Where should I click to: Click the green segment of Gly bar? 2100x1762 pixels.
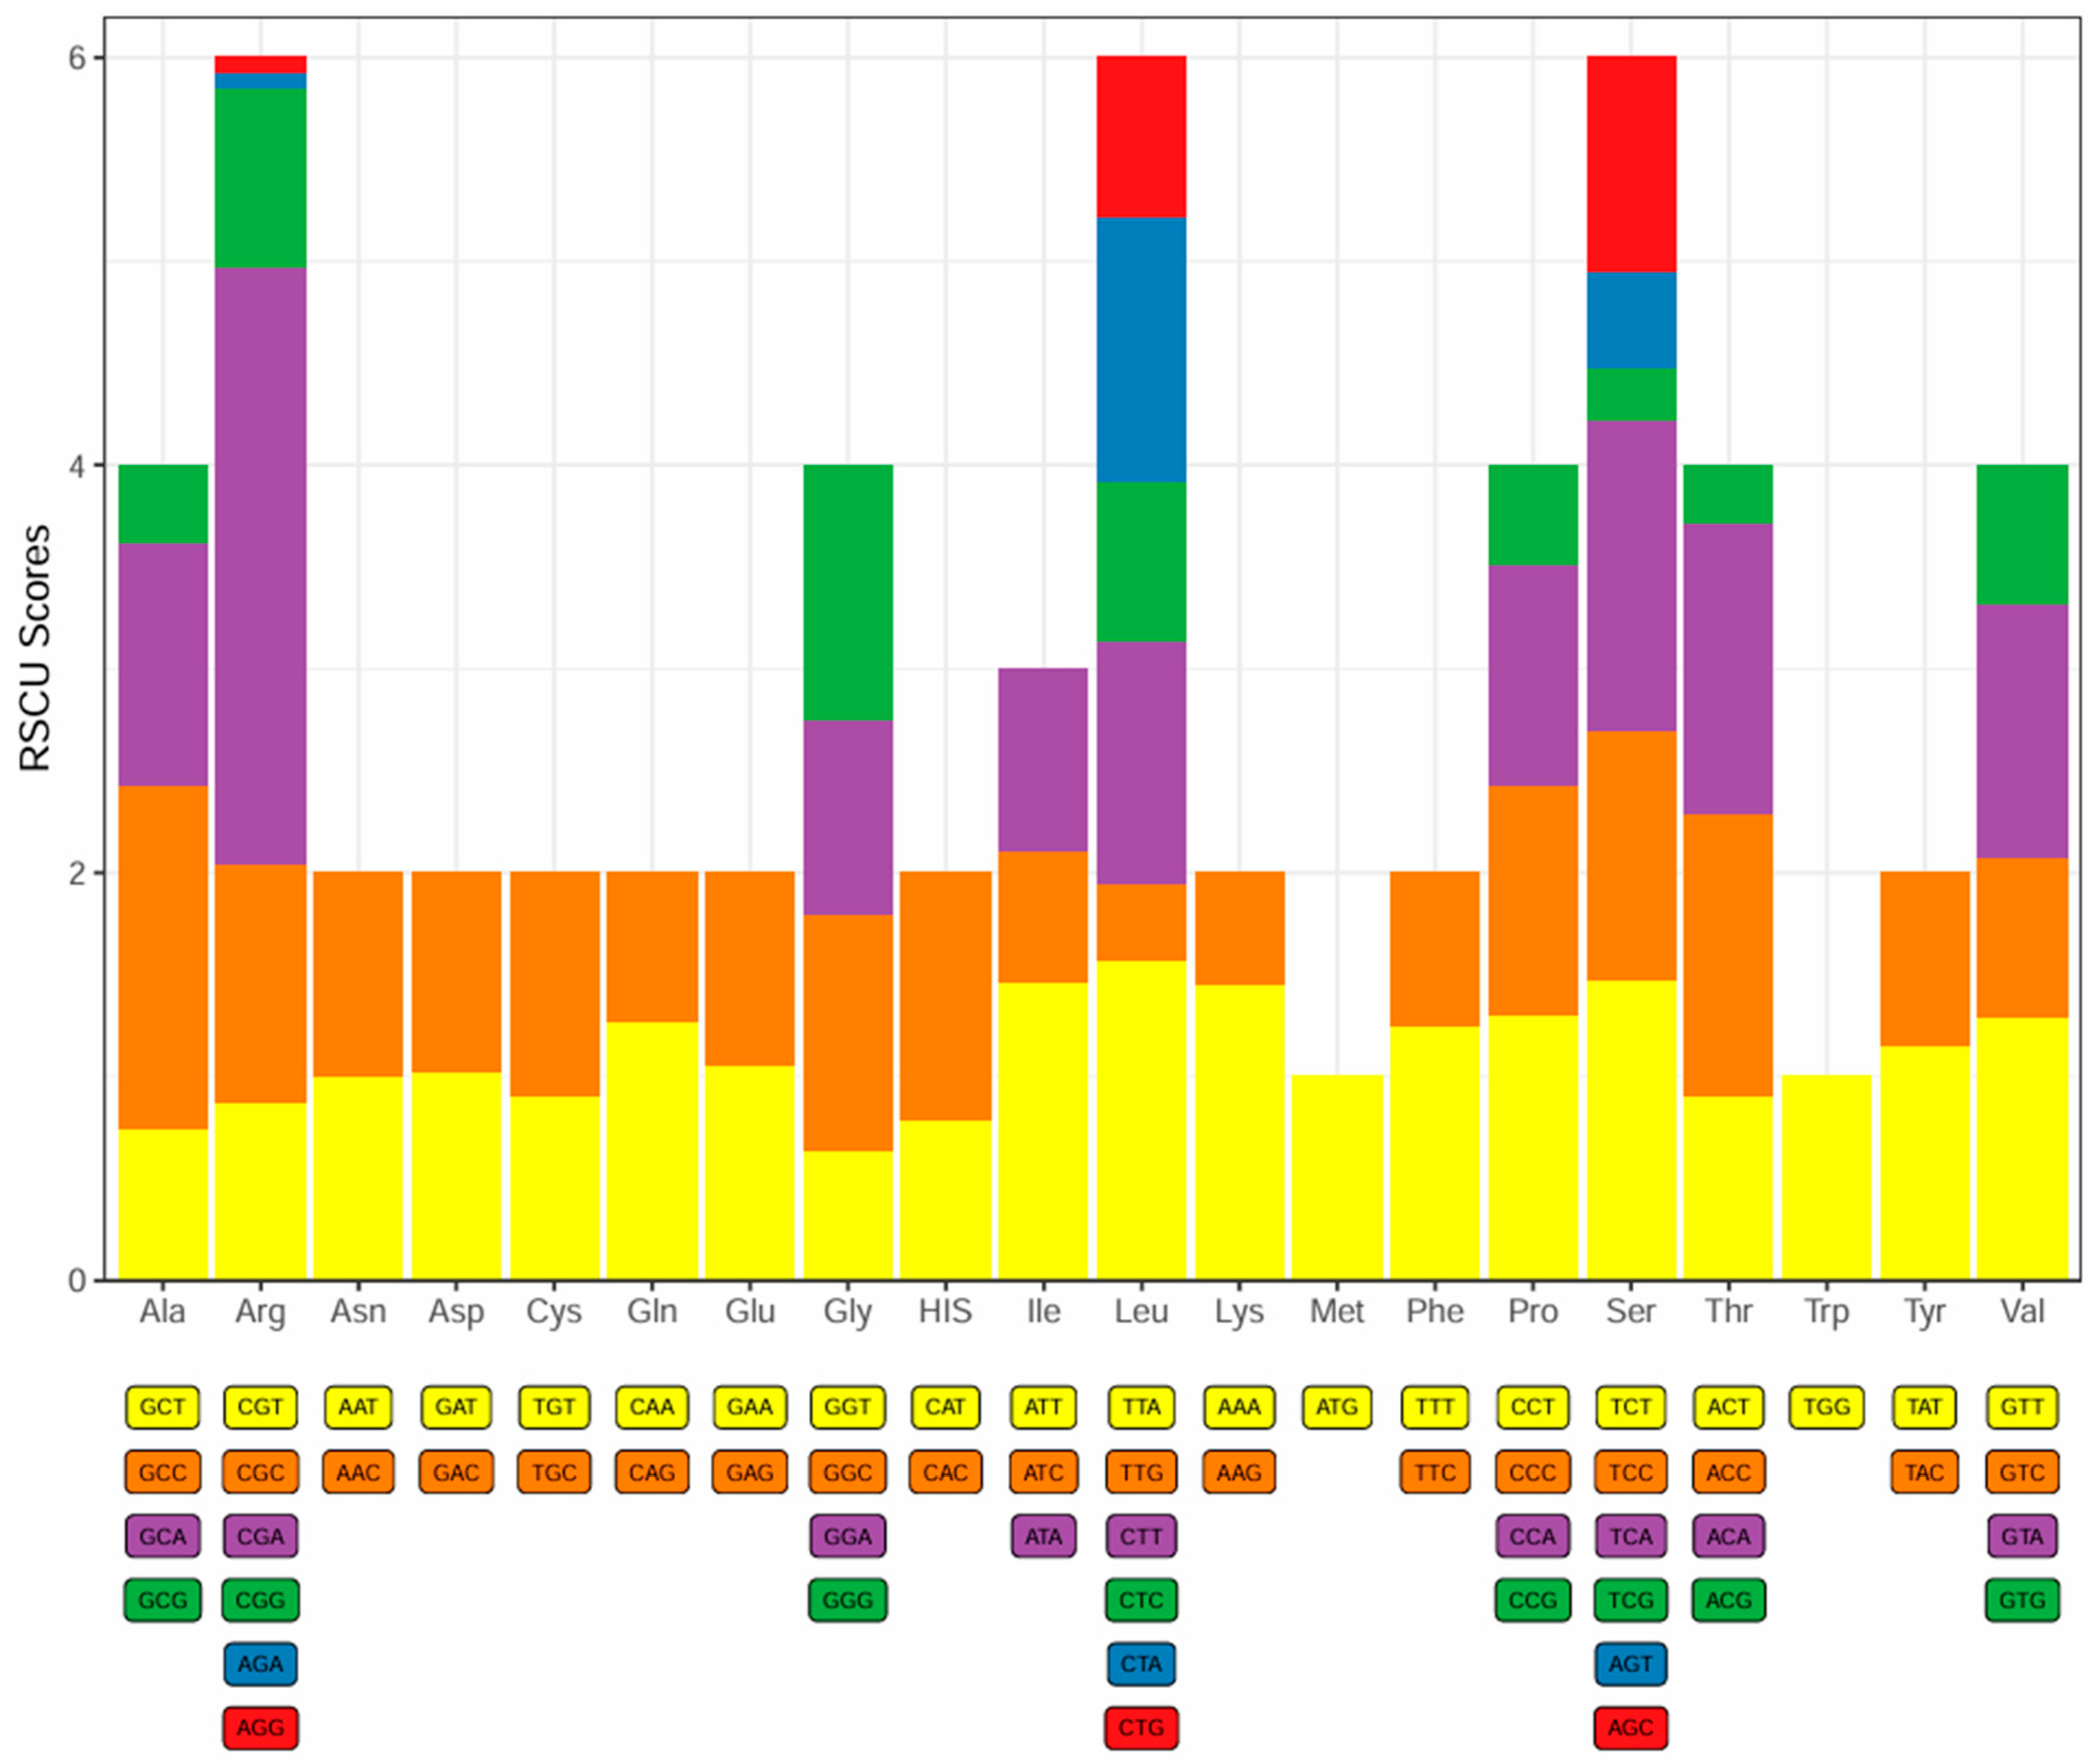point(848,592)
